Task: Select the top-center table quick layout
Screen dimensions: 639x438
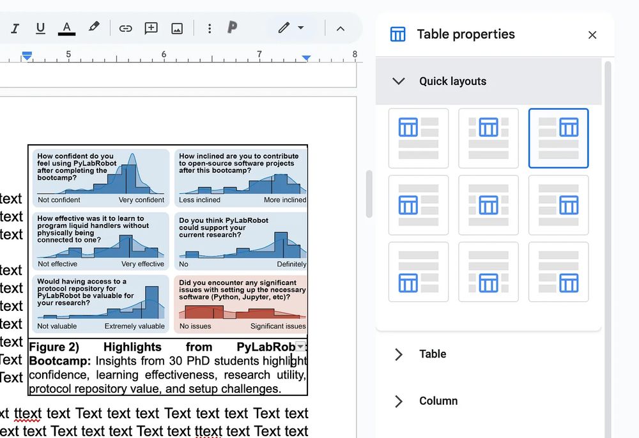Action: point(489,138)
